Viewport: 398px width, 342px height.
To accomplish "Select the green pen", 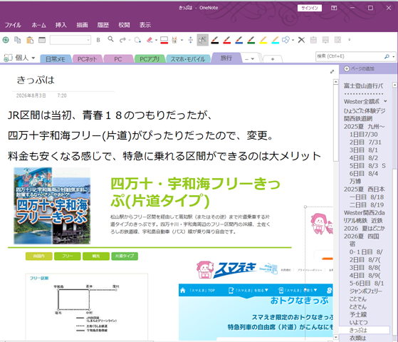I will [x=251, y=40].
